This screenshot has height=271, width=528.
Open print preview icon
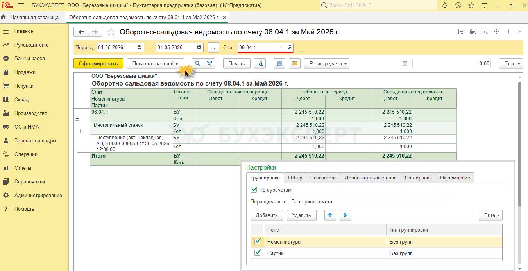click(260, 63)
